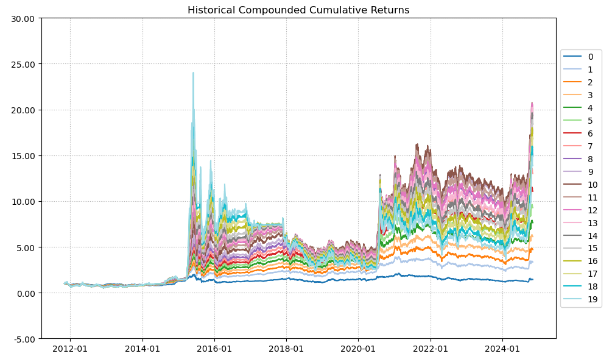This screenshot has height=359, width=612.
Task: Click legend entry labeled 0
Action: coord(579,57)
